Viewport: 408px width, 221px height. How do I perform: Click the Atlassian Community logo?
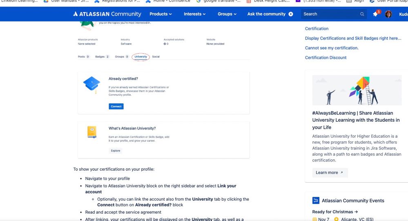coord(107,14)
